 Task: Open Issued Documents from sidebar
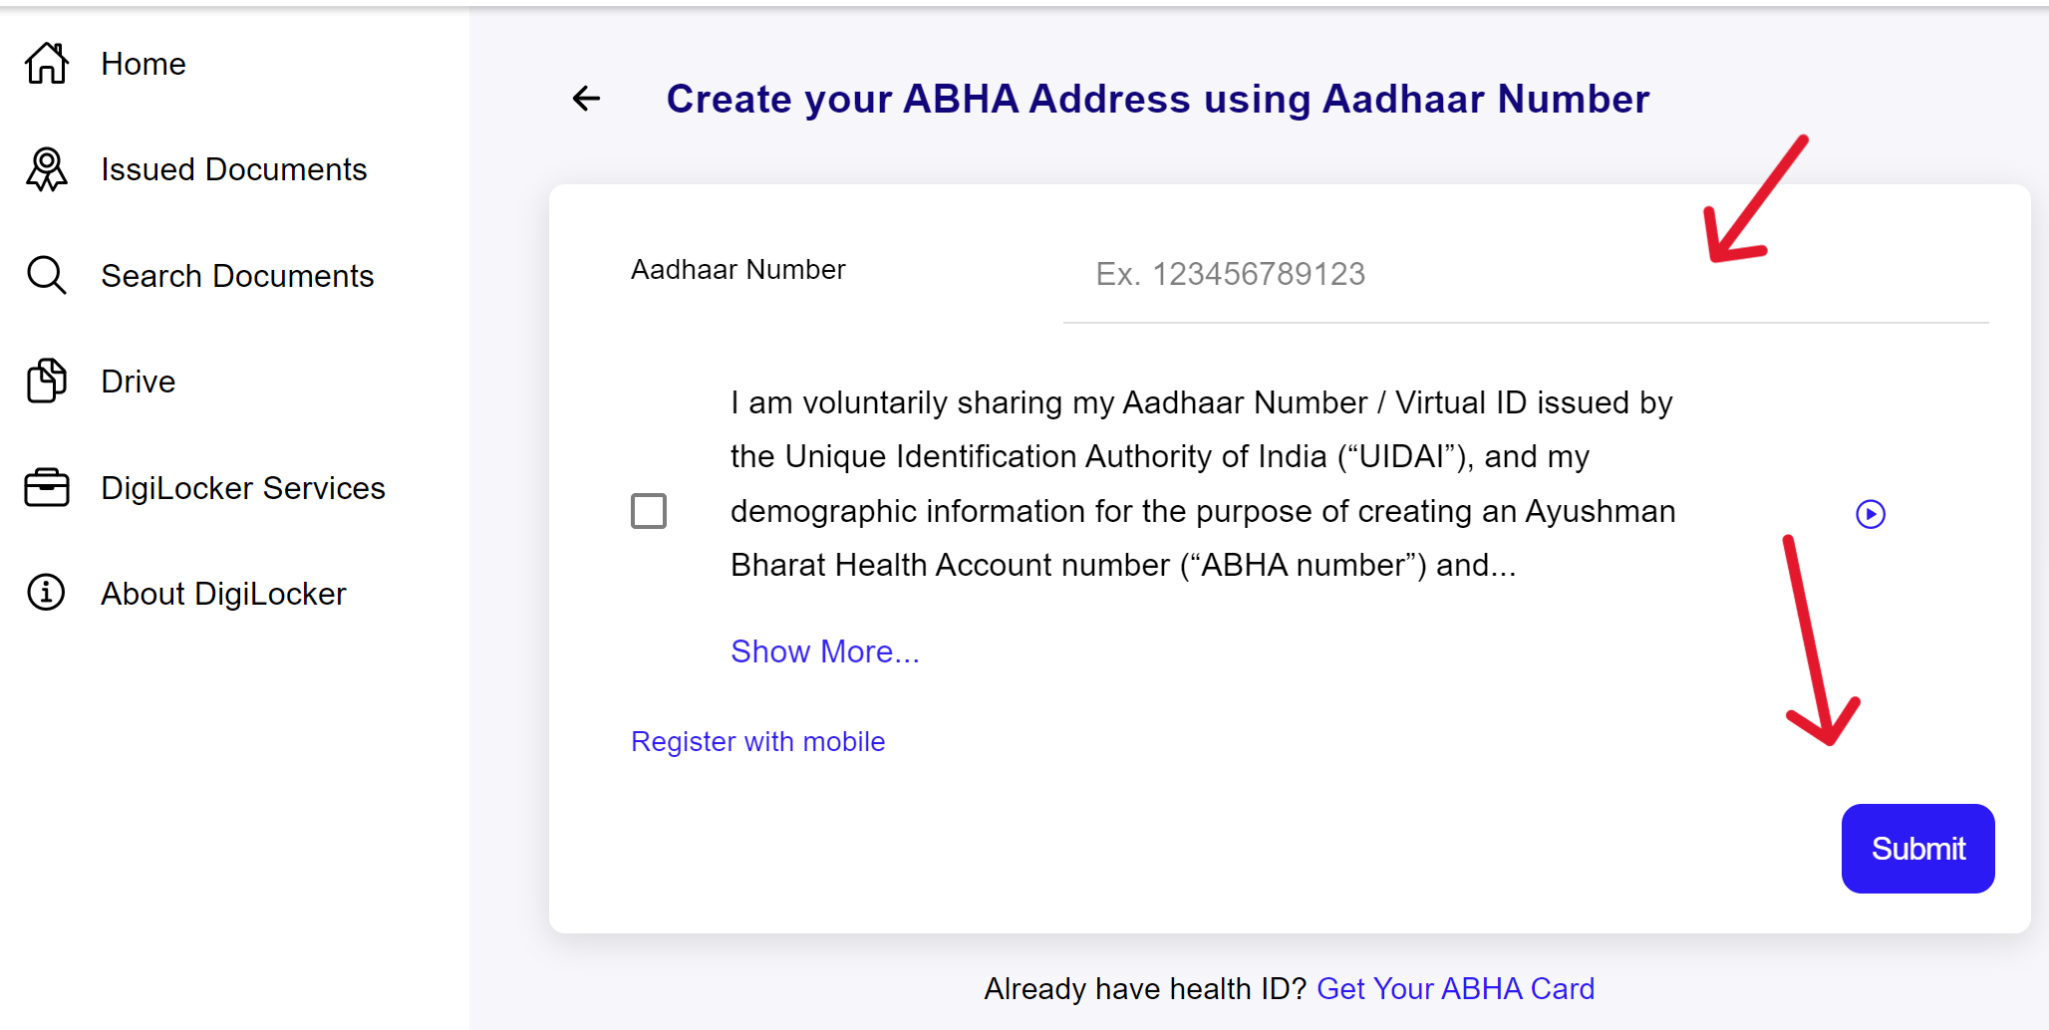(232, 169)
